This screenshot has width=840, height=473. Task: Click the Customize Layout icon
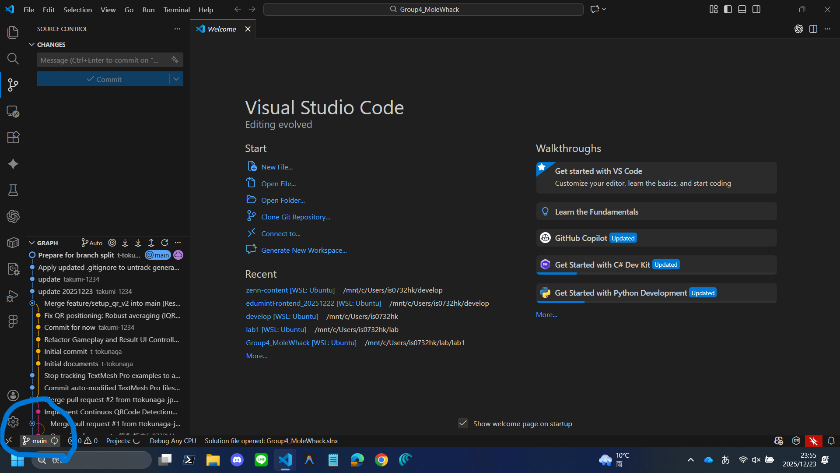pyautogui.click(x=714, y=9)
